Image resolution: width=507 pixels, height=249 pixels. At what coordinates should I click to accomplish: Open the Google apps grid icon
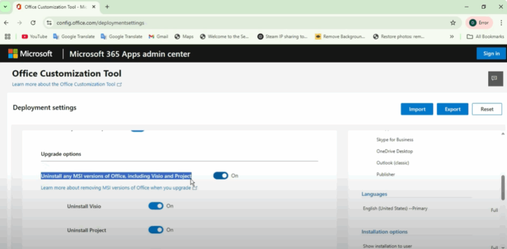point(7,37)
